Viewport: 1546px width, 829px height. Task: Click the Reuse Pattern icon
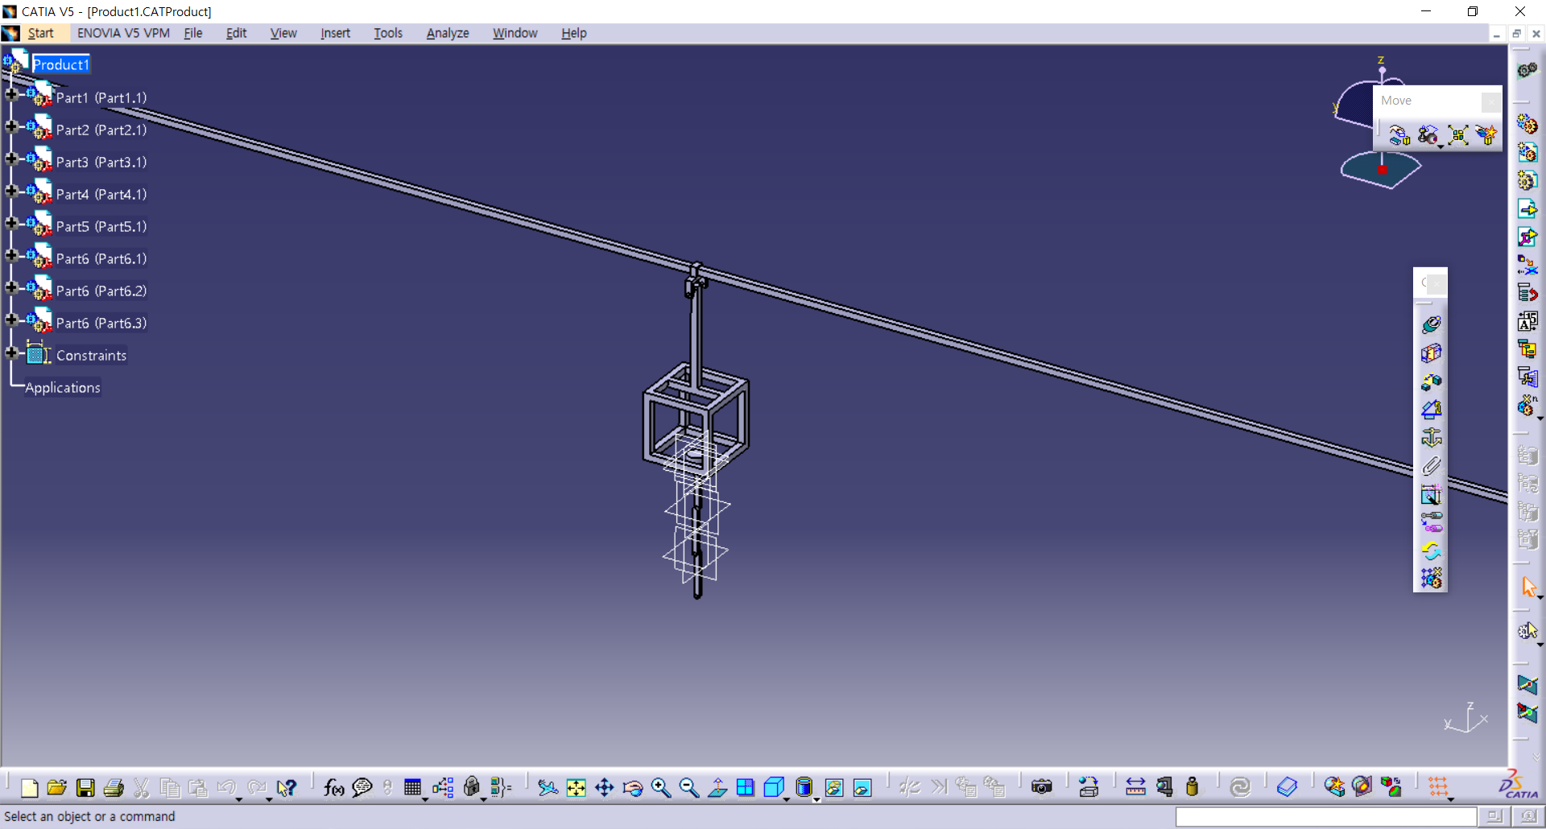(x=1431, y=578)
